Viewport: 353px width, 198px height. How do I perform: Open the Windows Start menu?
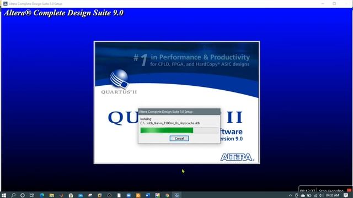pos(4,195)
